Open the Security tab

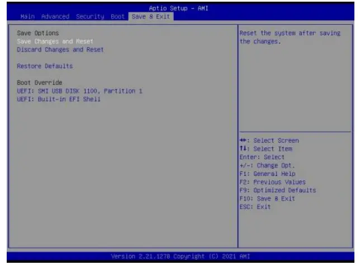[90, 17]
